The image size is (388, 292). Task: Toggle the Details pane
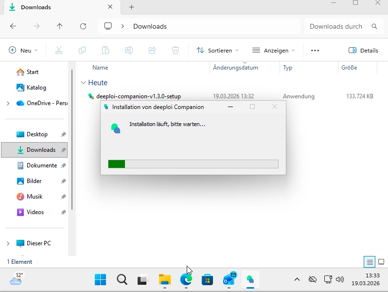(363, 51)
